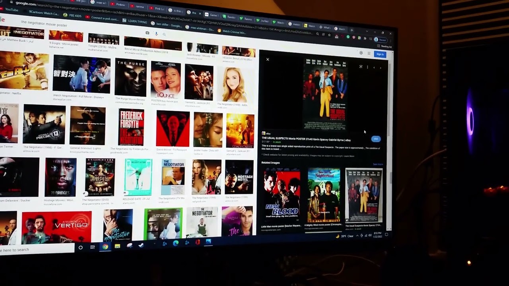Open YouTube bookmark in bookmarks bar
The height and width of the screenshot is (286, 509).
(x=10, y=9)
